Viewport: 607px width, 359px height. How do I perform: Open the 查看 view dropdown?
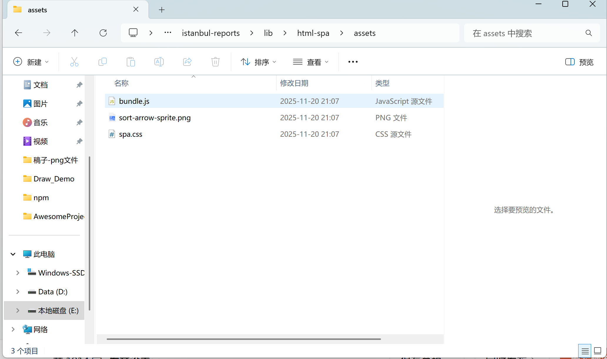311,62
